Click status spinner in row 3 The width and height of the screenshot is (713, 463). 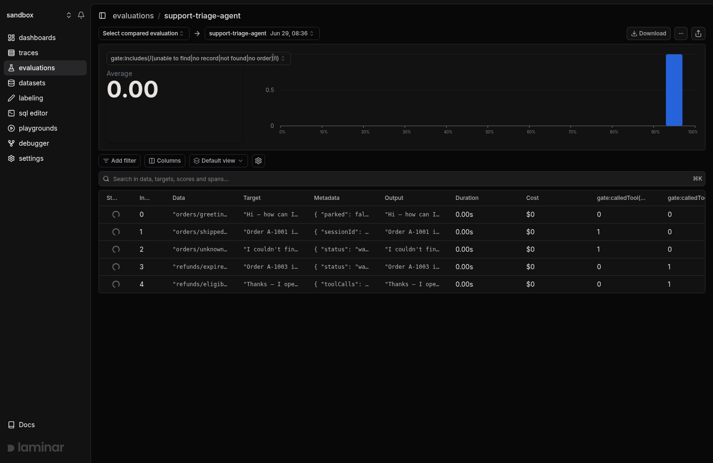point(116,267)
